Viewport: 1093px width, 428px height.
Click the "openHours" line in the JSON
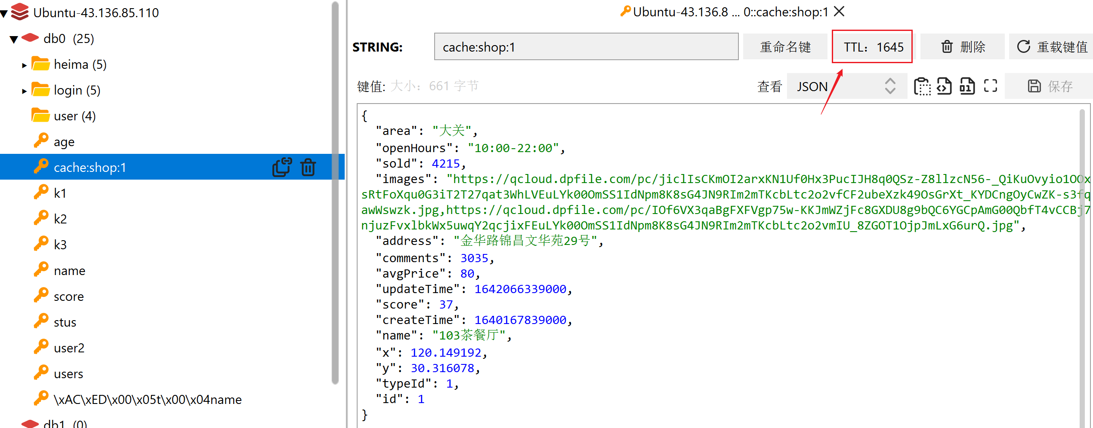tap(470, 148)
